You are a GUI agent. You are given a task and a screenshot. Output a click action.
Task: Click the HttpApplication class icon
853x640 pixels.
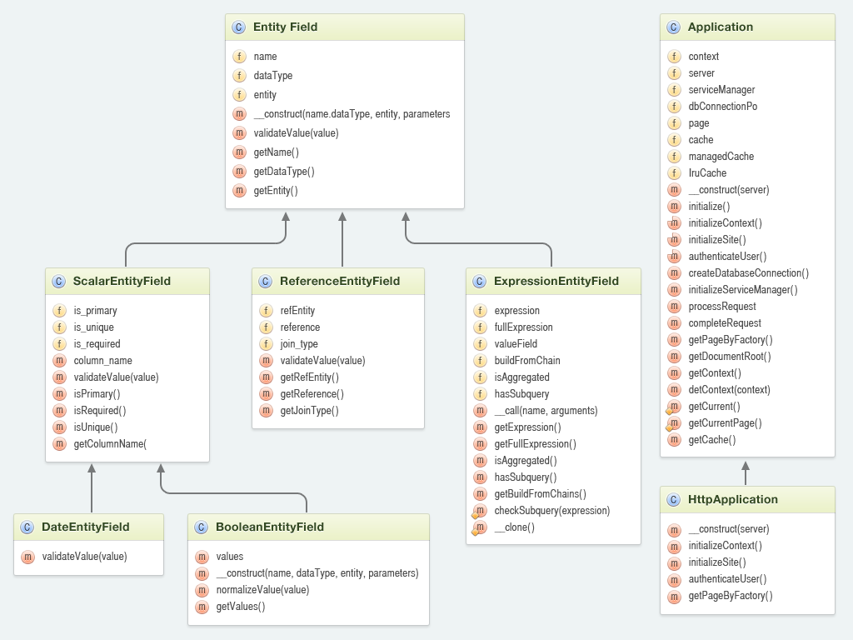[x=673, y=500]
